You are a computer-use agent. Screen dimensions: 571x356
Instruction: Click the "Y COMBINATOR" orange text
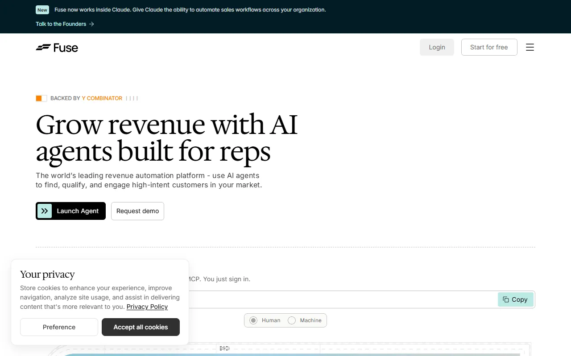point(102,98)
